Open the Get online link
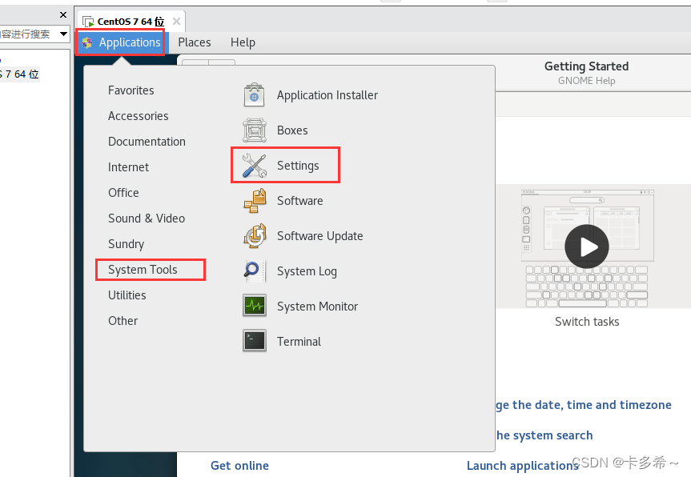 click(239, 466)
